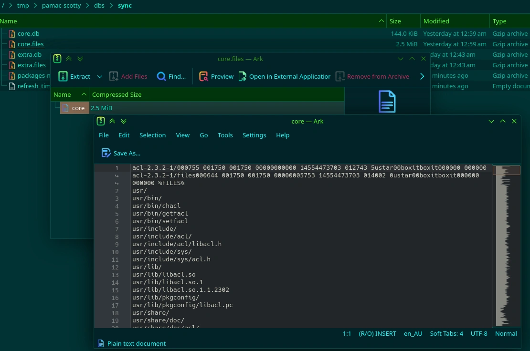This screenshot has width=530, height=351.
Task: Open Find in core.files Ark window
Action: click(171, 77)
